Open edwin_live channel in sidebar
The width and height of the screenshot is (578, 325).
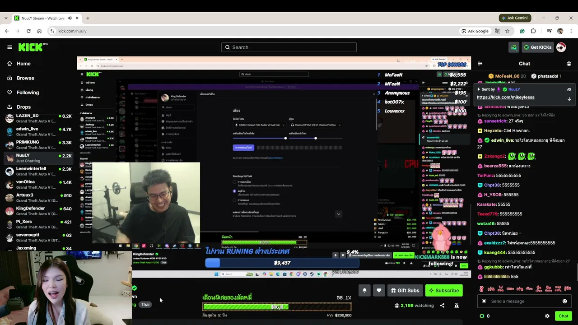point(38,132)
